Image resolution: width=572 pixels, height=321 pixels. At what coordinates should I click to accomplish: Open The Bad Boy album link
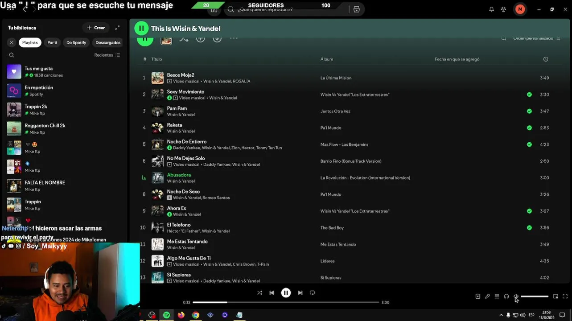[332, 228]
